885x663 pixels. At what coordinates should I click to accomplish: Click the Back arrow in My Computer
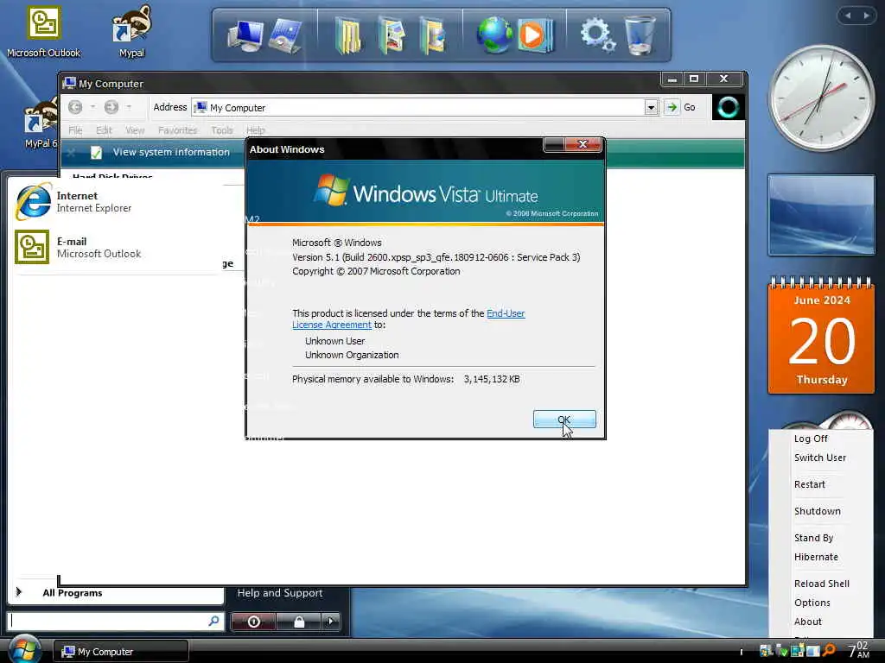(x=75, y=106)
